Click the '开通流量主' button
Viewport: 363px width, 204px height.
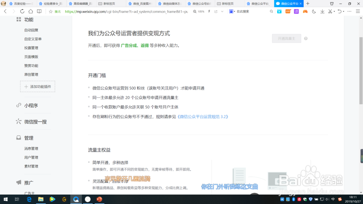pos(287,38)
